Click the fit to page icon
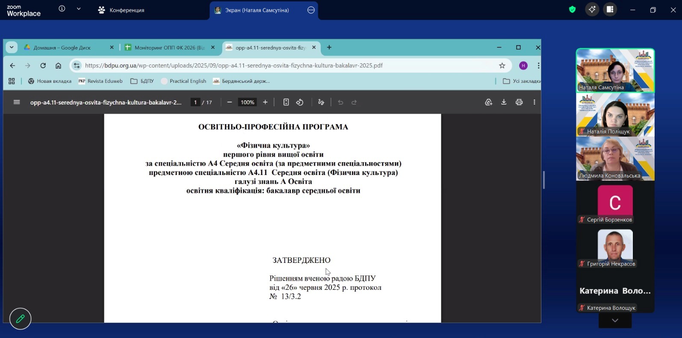 286,102
